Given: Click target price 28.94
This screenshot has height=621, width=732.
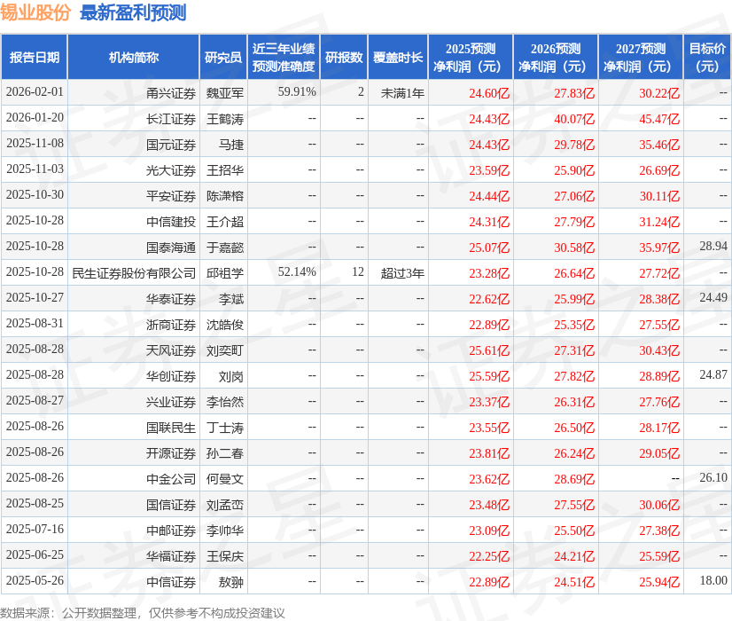Looking at the screenshot, I should click(713, 247).
